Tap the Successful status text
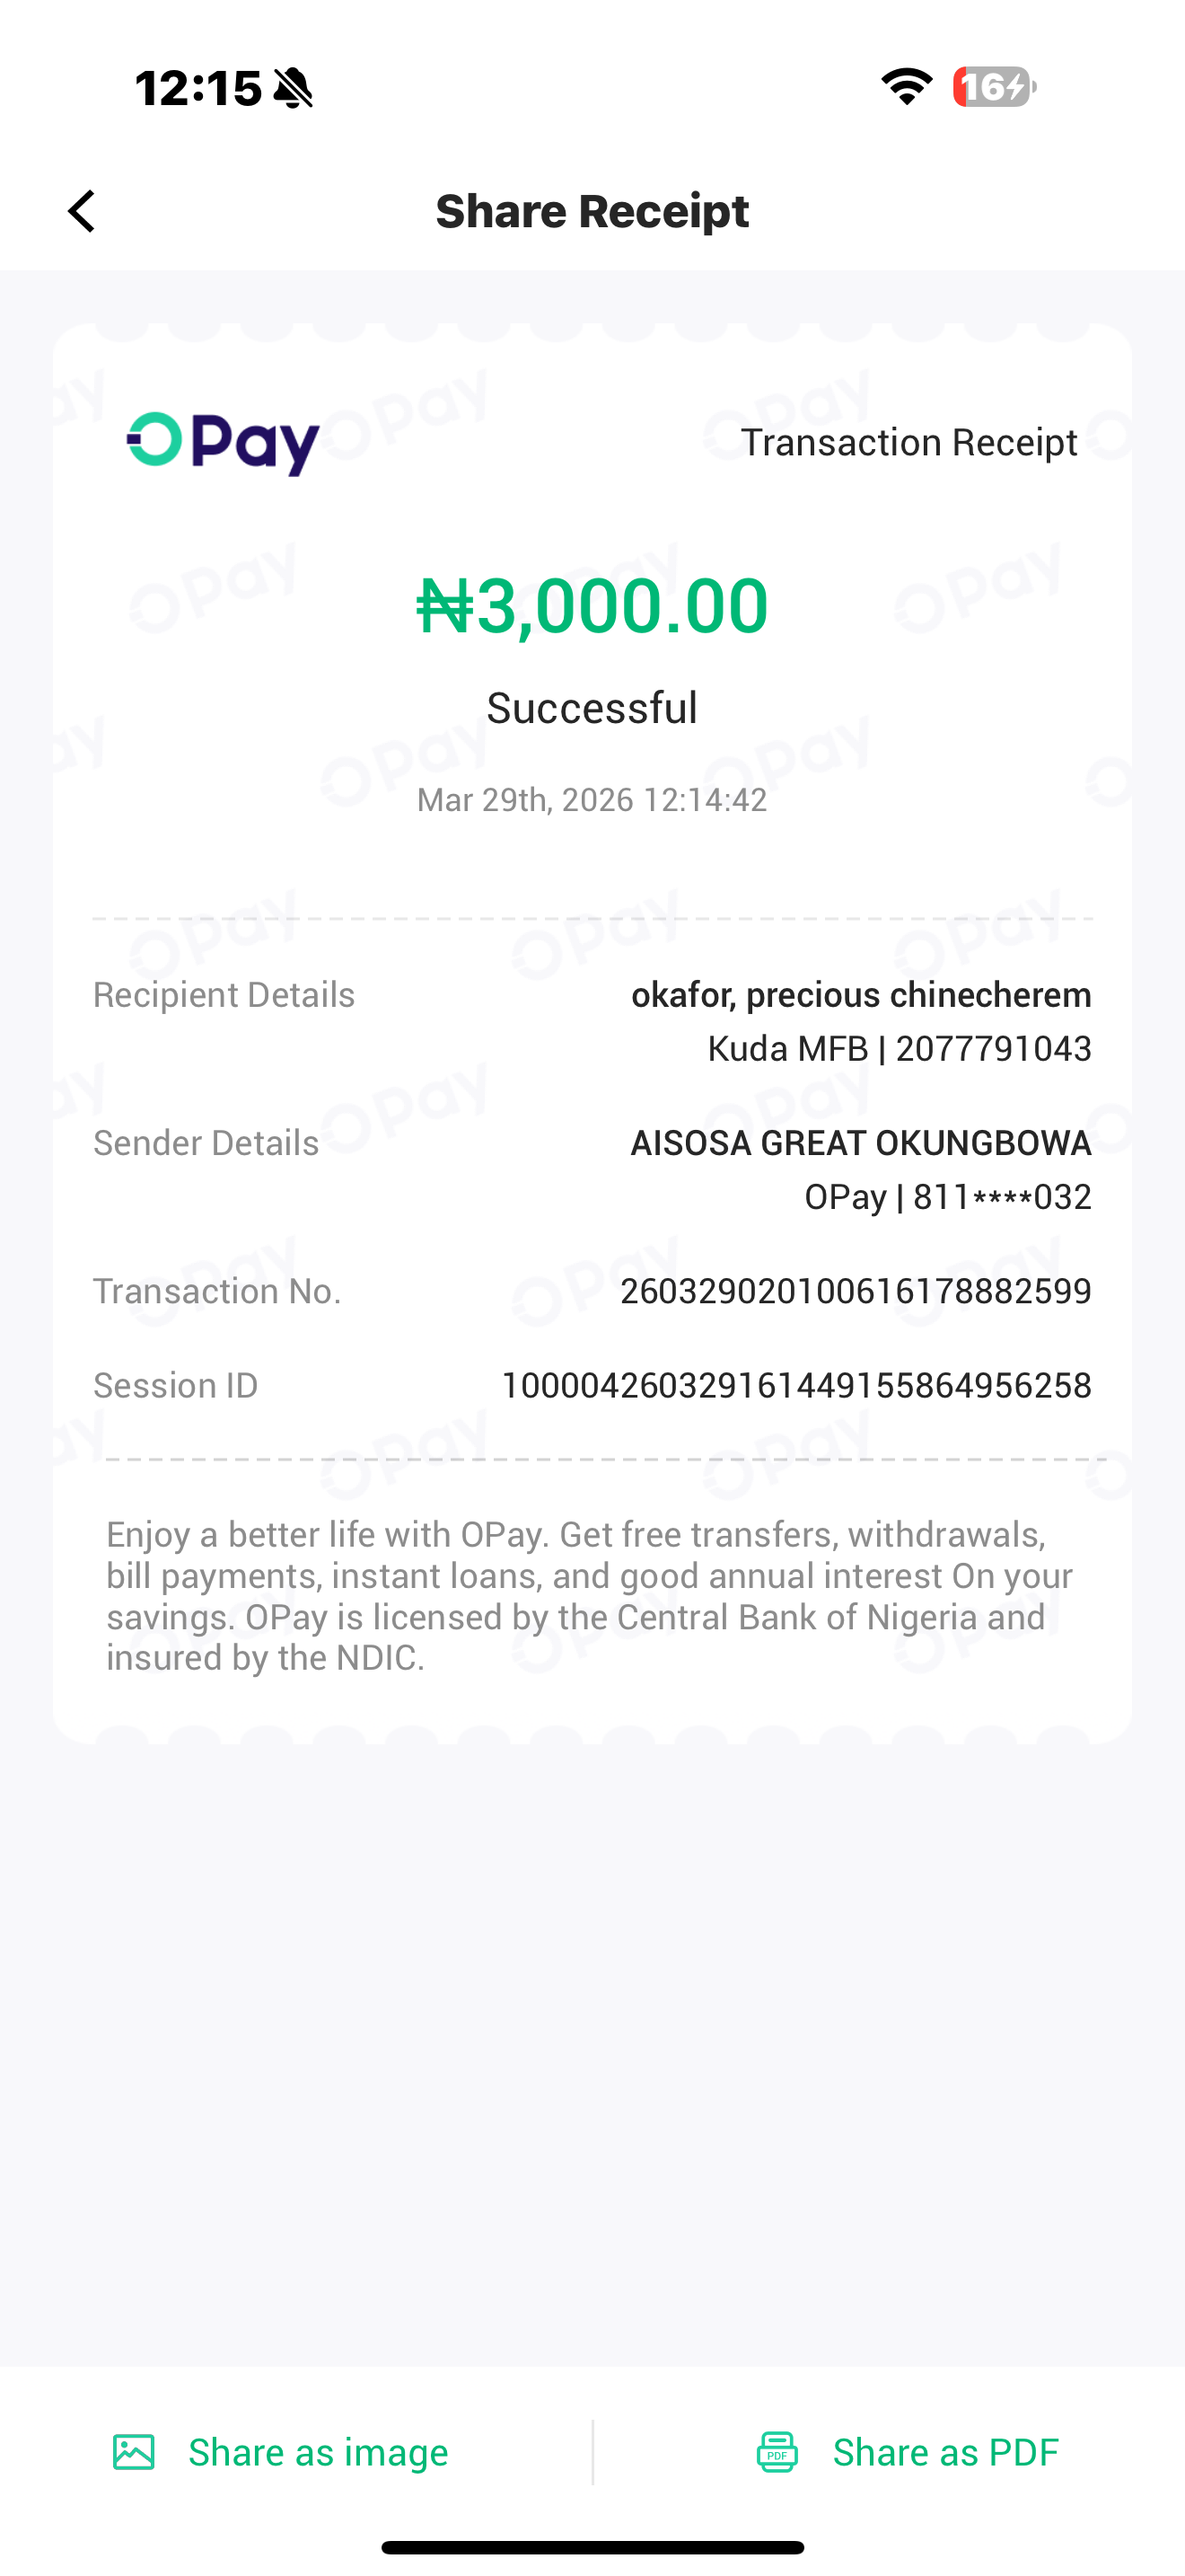 (x=592, y=708)
